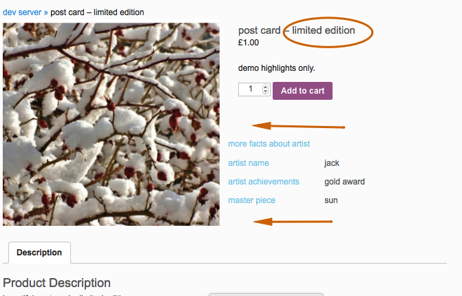Viewport: 462px width, 296px height.
Task: Click the 'artist achievements' label
Action: coord(264,182)
